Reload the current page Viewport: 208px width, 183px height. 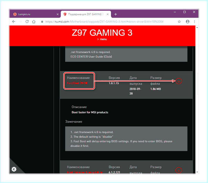coord(27,21)
